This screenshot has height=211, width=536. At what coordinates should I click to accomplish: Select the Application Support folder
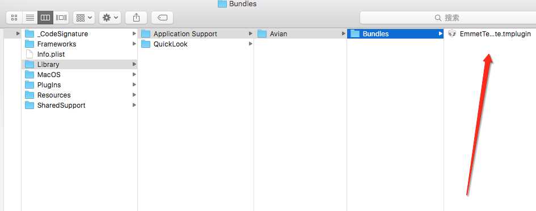(196, 34)
